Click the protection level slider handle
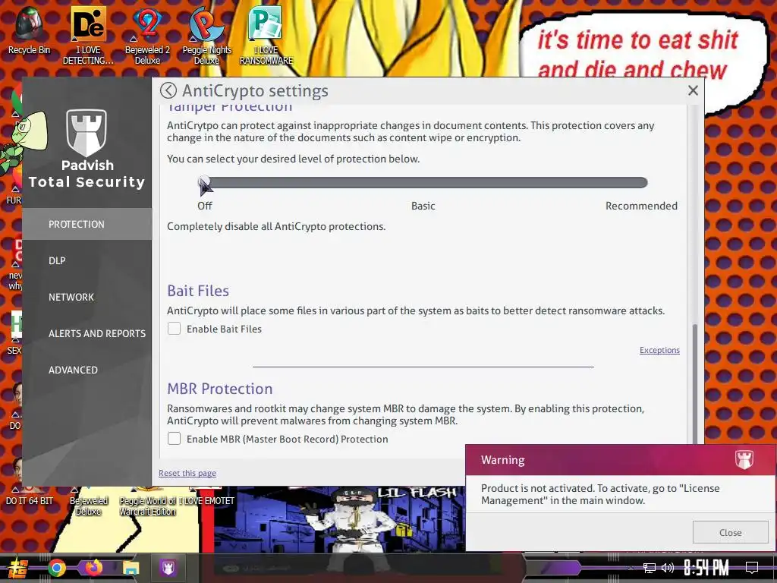Screen dimensions: 777x583 (x=203, y=184)
